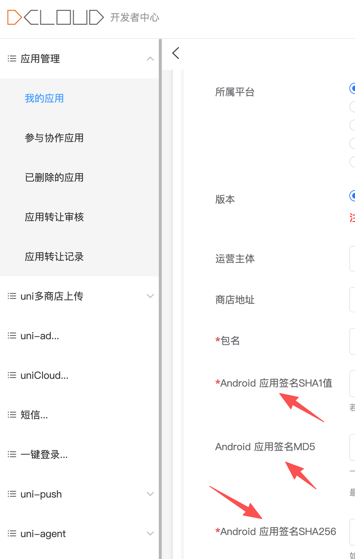Image resolution: width=355 pixels, height=559 pixels.
Task: Open 应用转让记录 link
Action: [x=54, y=257]
